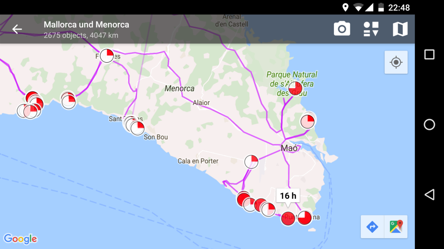Open the camera icon in the toolbar
The image size is (444, 249).
pyautogui.click(x=342, y=29)
